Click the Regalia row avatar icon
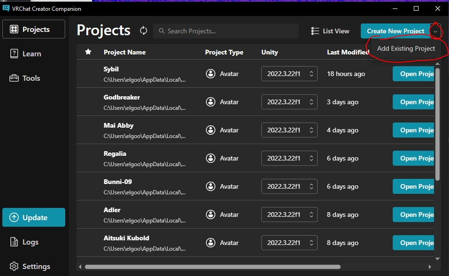Viewport: 449px width, 276px height. (211, 158)
